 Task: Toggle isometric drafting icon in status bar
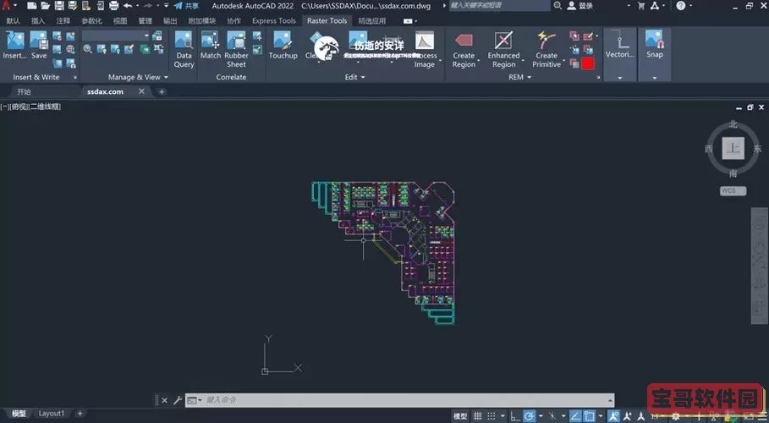pos(552,416)
